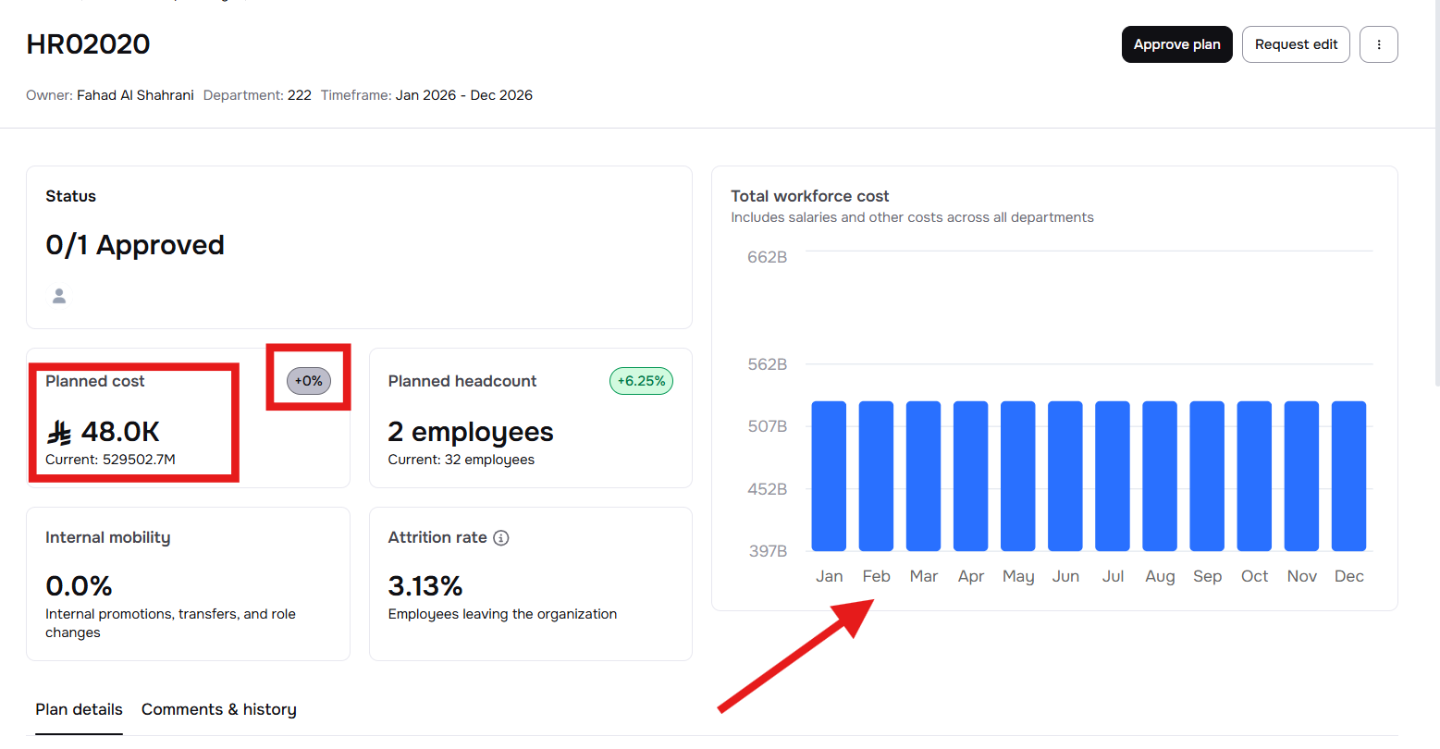Image resolution: width=1440 pixels, height=749 pixels.
Task: Click the Request edit button
Action: click(1295, 44)
